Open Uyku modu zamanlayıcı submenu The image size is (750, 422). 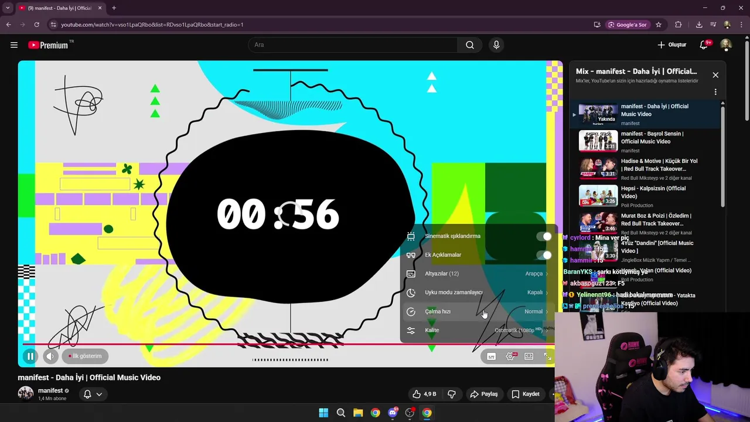click(x=478, y=292)
